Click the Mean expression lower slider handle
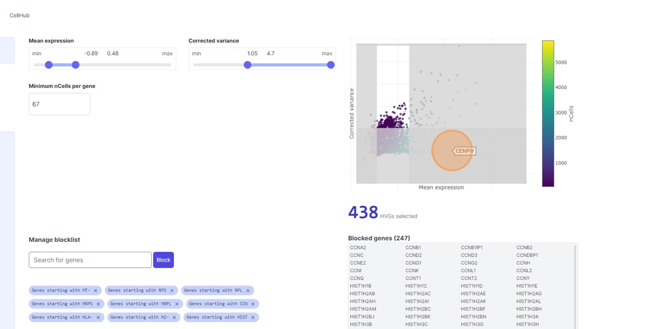This screenshot has height=329, width=656. click(x=49, y=65)
